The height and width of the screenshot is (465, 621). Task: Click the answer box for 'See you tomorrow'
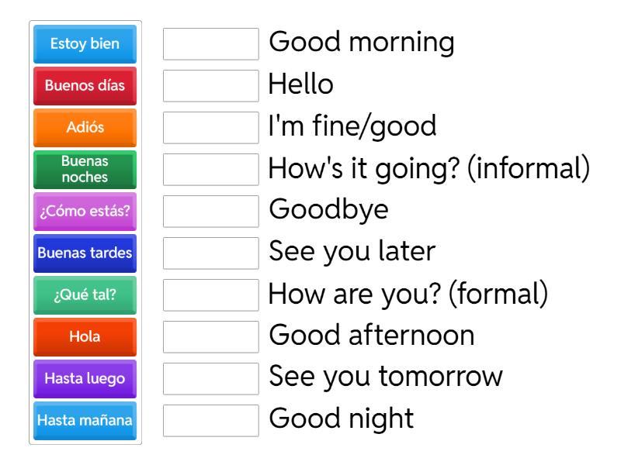(x=211, y=379)
